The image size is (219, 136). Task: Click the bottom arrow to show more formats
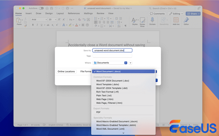[123, 133]
